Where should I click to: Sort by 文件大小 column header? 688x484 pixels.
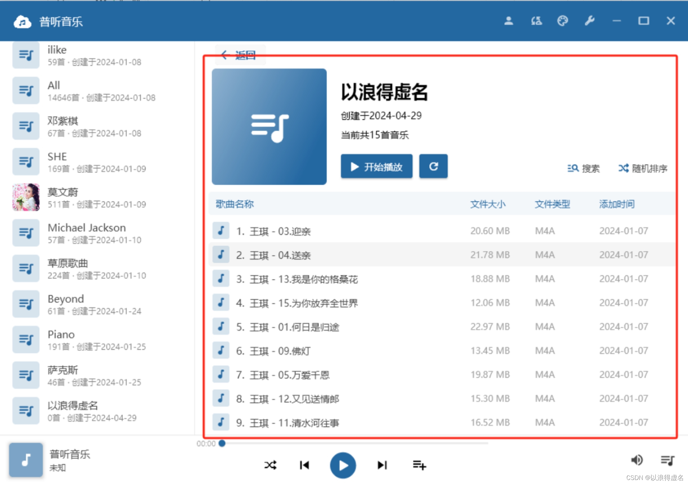(x=488, y=204)
